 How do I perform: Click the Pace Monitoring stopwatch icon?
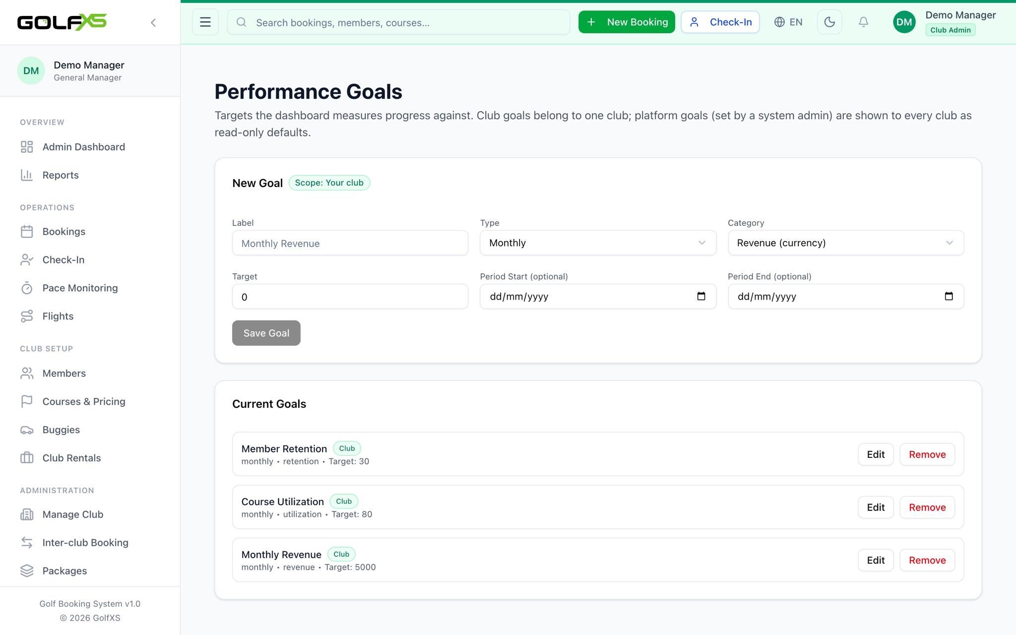(x=27, y=288)
